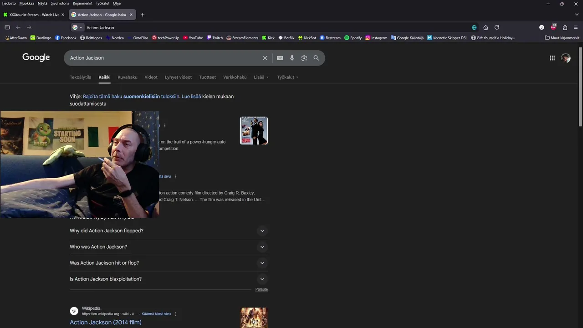This screenshot has width=583, height=328.
Task: Click the page vertical scrollbar
Action: [x=580, y=87]
